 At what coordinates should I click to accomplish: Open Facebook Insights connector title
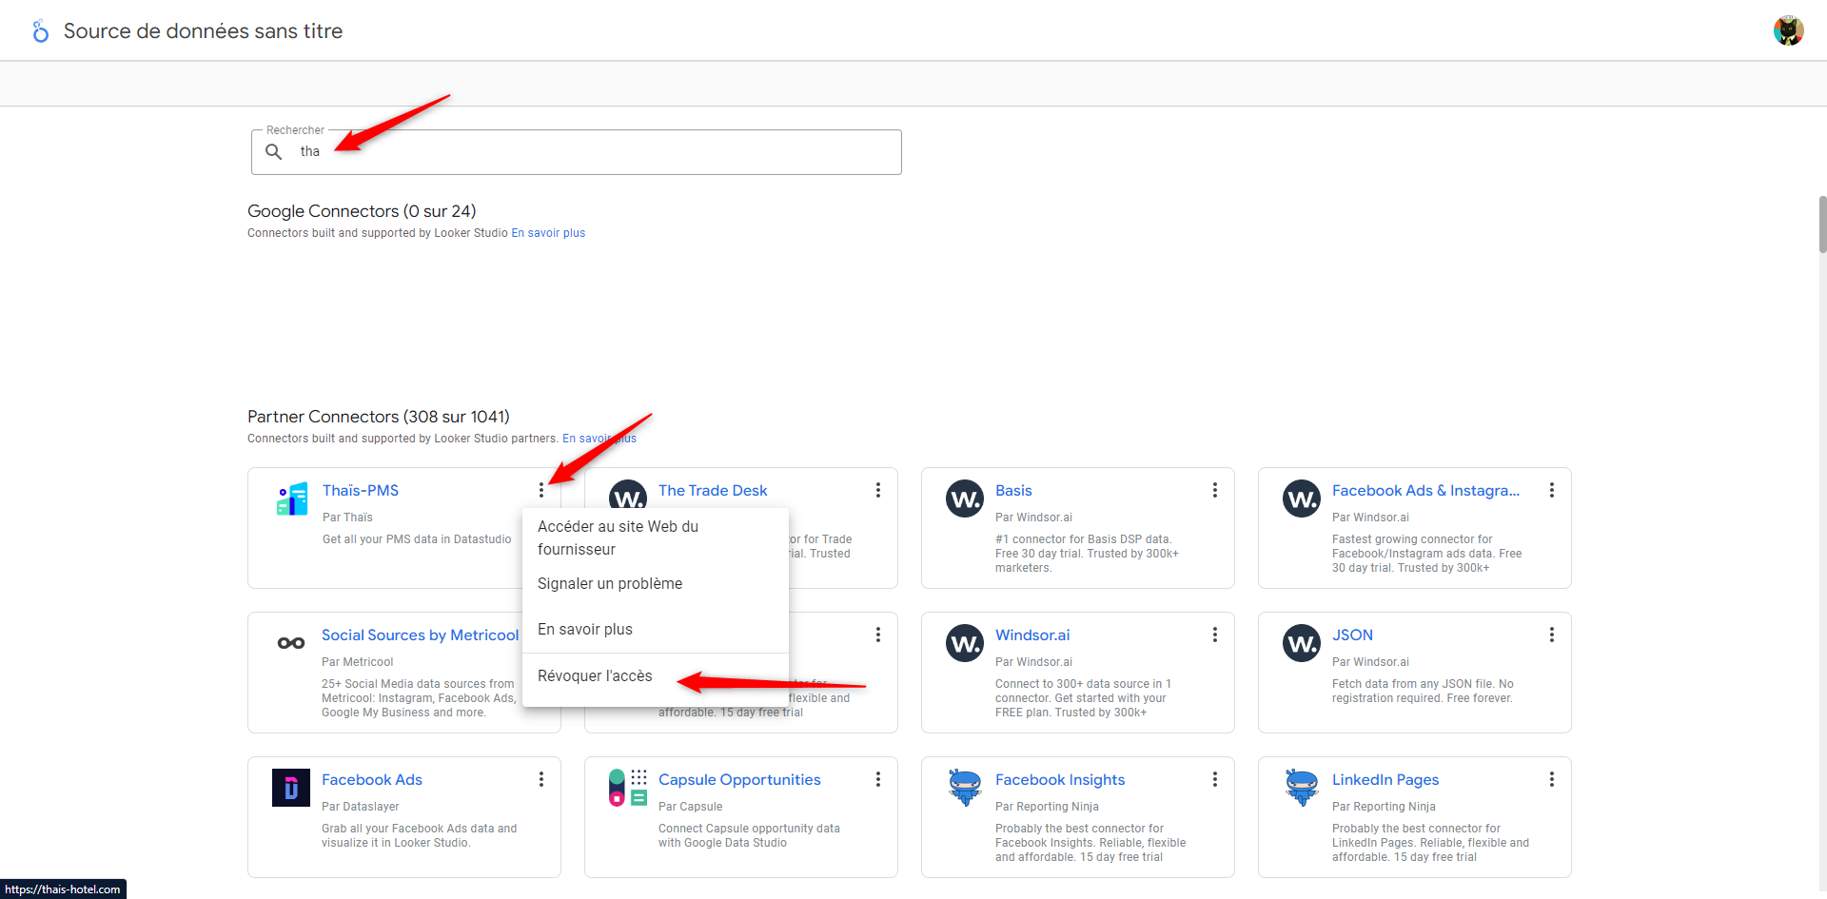[1060, 779]
